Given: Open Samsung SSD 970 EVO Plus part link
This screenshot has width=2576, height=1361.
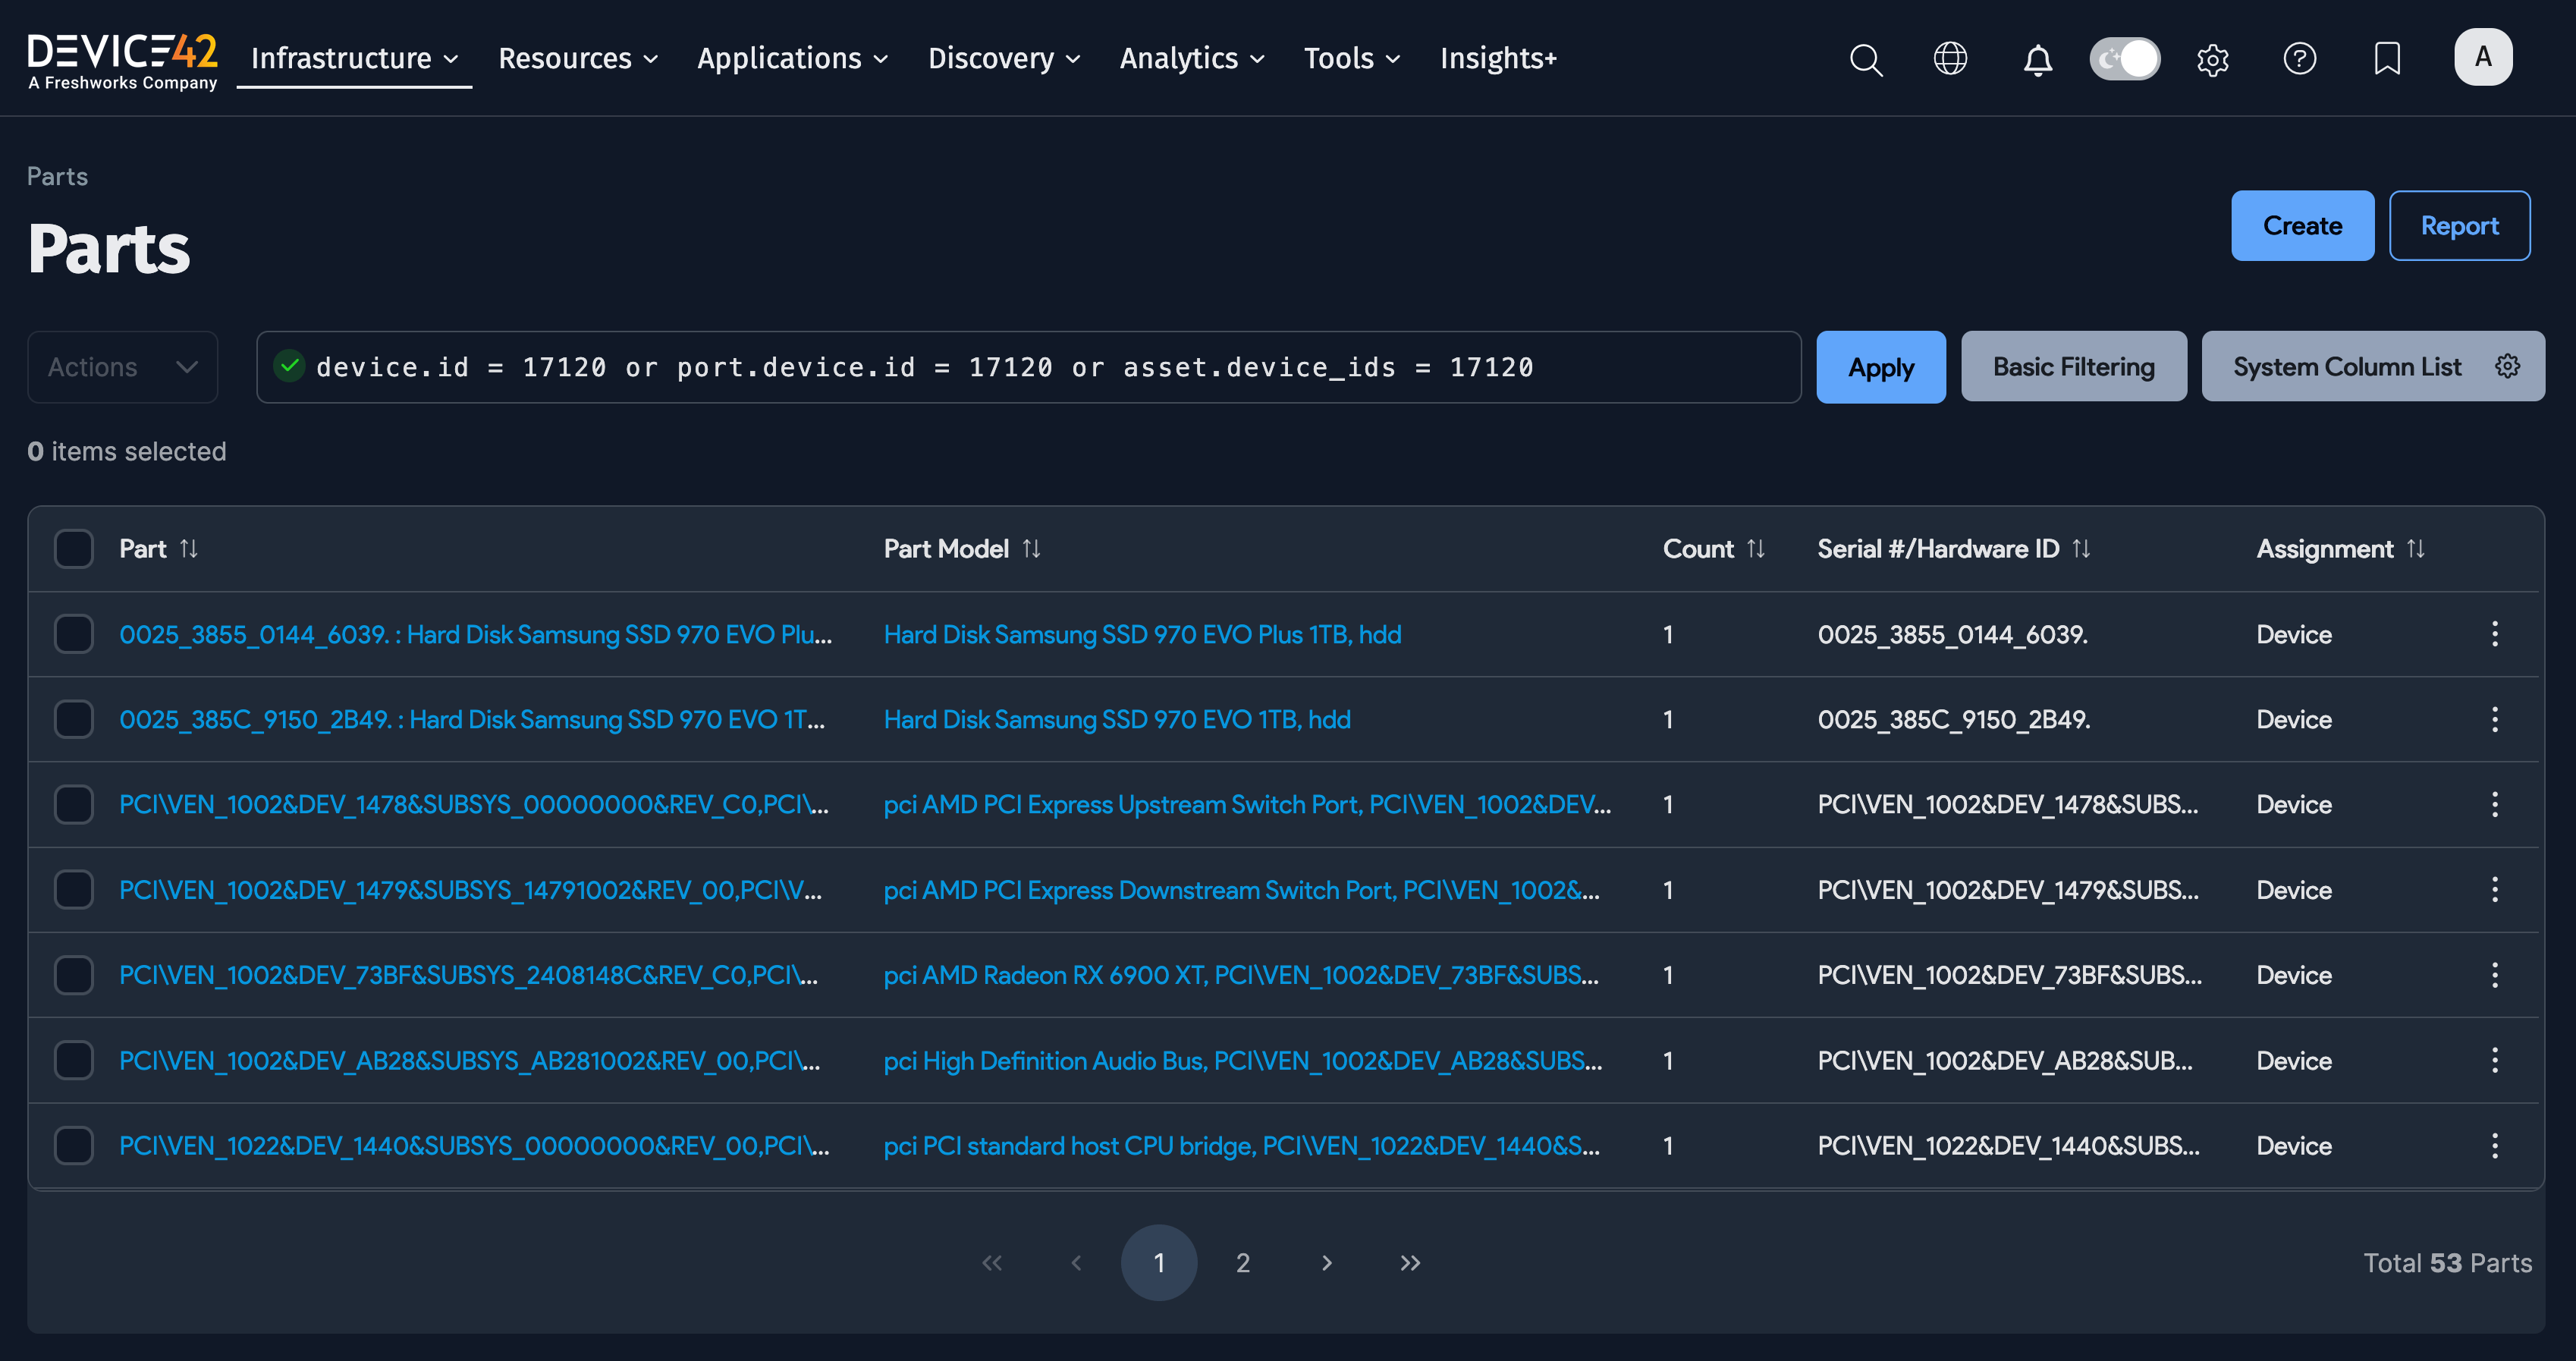Looking at the screenshot, I should tap(475, 634).
